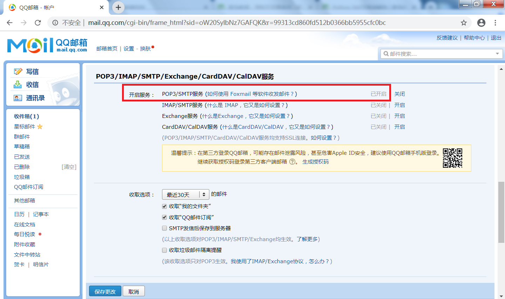
Task: Click 换肤 to change skin
Action: coord(145,48)
